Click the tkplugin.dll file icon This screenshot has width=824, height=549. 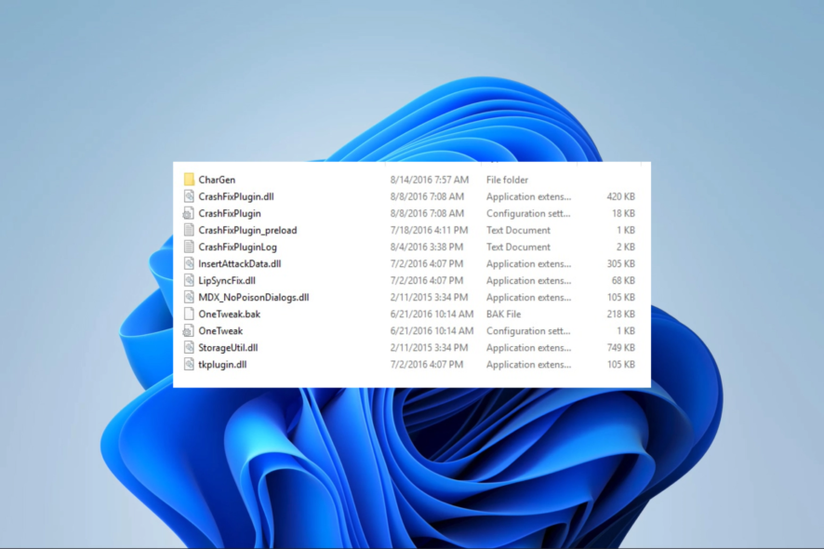tap(189, 365)
